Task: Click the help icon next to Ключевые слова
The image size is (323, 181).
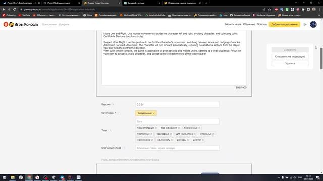Action: click(124, 148)
